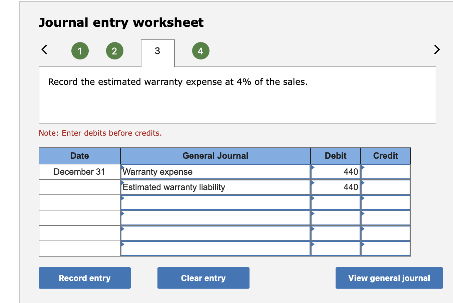Screen dimensions: 453x303
Task: Click the estimated warranty expense instruction text
Action: tap(178, 82)
